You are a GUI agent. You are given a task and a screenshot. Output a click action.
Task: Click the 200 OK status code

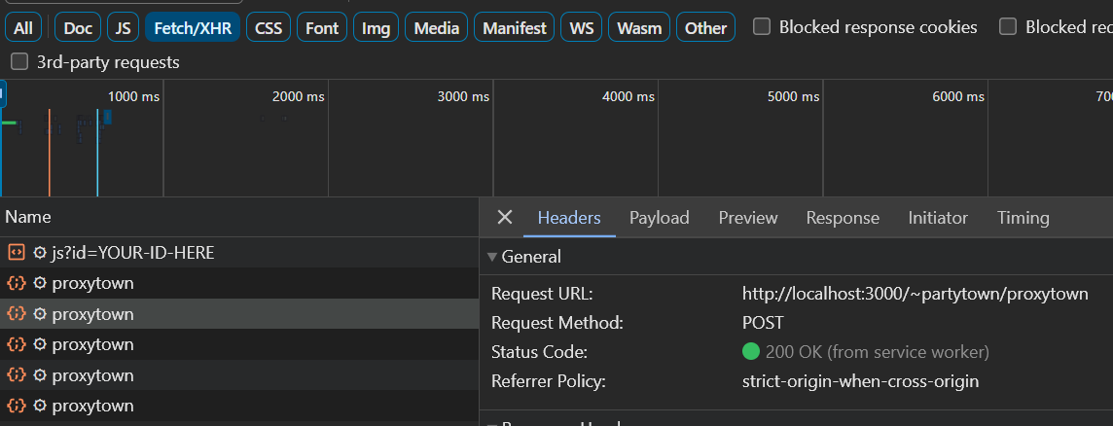pos(877,352)
